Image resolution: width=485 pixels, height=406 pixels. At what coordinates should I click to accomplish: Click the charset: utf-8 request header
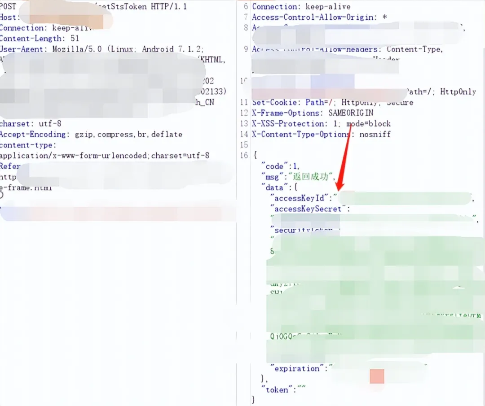tap(31, 123)
